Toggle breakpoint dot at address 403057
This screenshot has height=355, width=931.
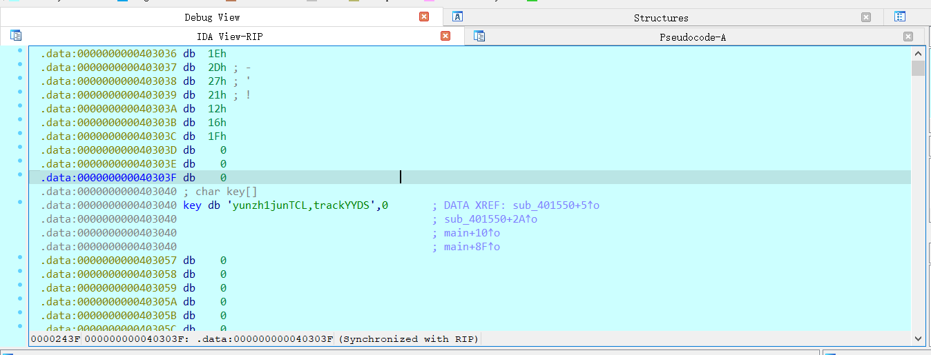[19, 258]
